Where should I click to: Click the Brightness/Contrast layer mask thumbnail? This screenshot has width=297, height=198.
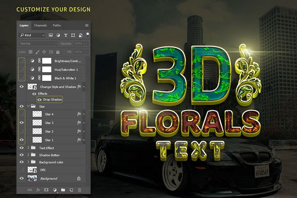coord(46,61)
